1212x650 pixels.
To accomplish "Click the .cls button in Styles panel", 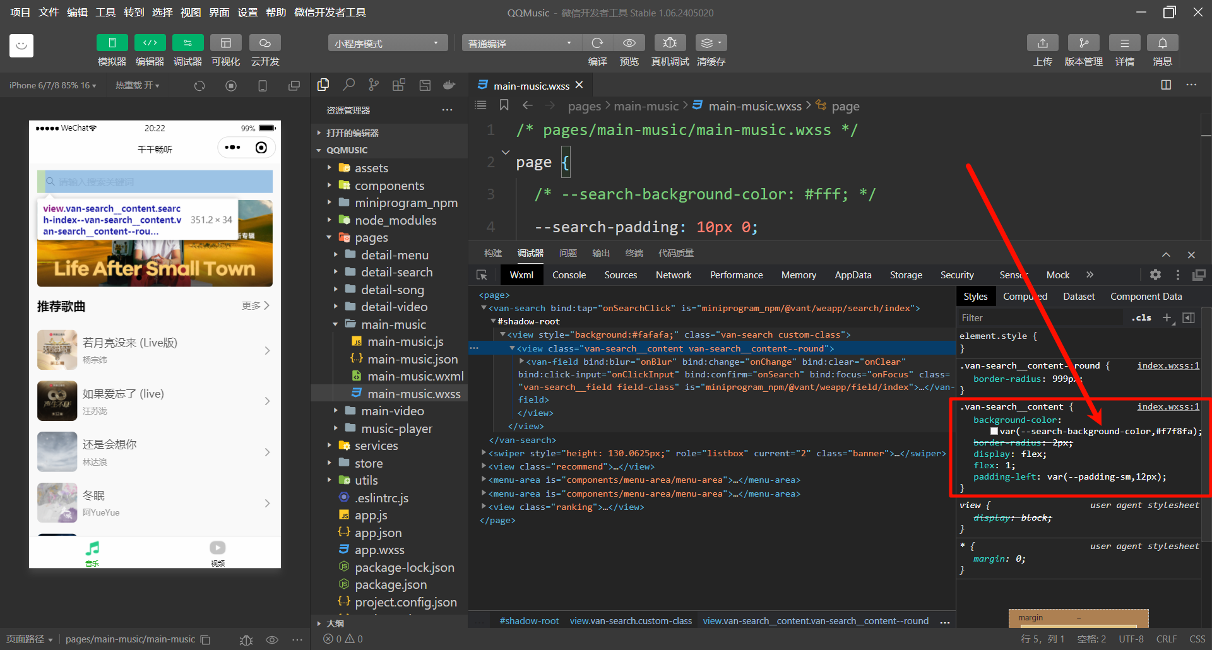I will point(1141,318).
